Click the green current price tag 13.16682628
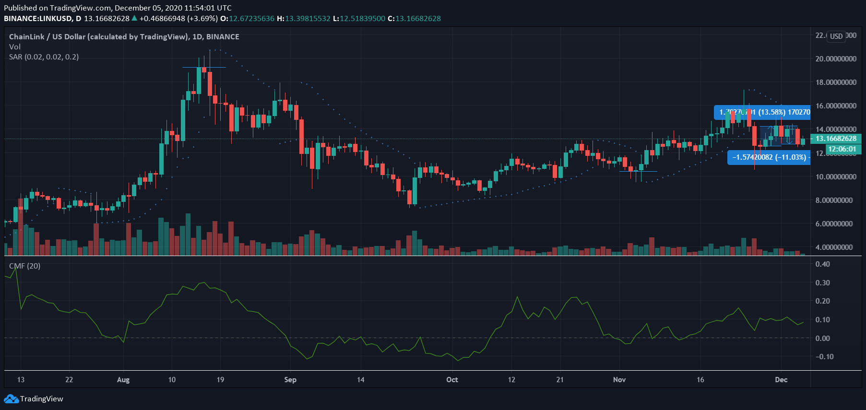This screenshot has height=410, width=866. click(x=836, y=139)
